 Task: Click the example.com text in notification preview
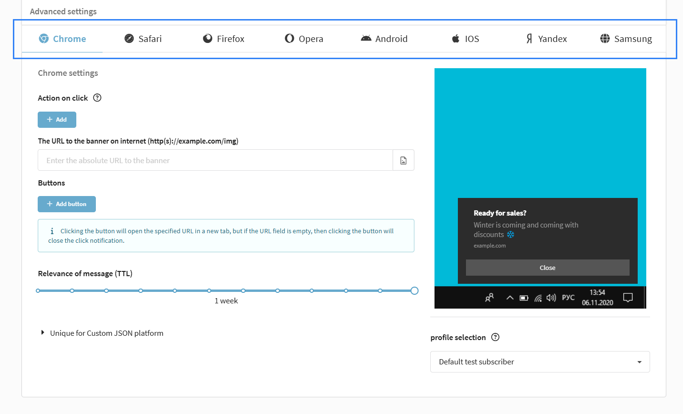click(x=489, y=246)
